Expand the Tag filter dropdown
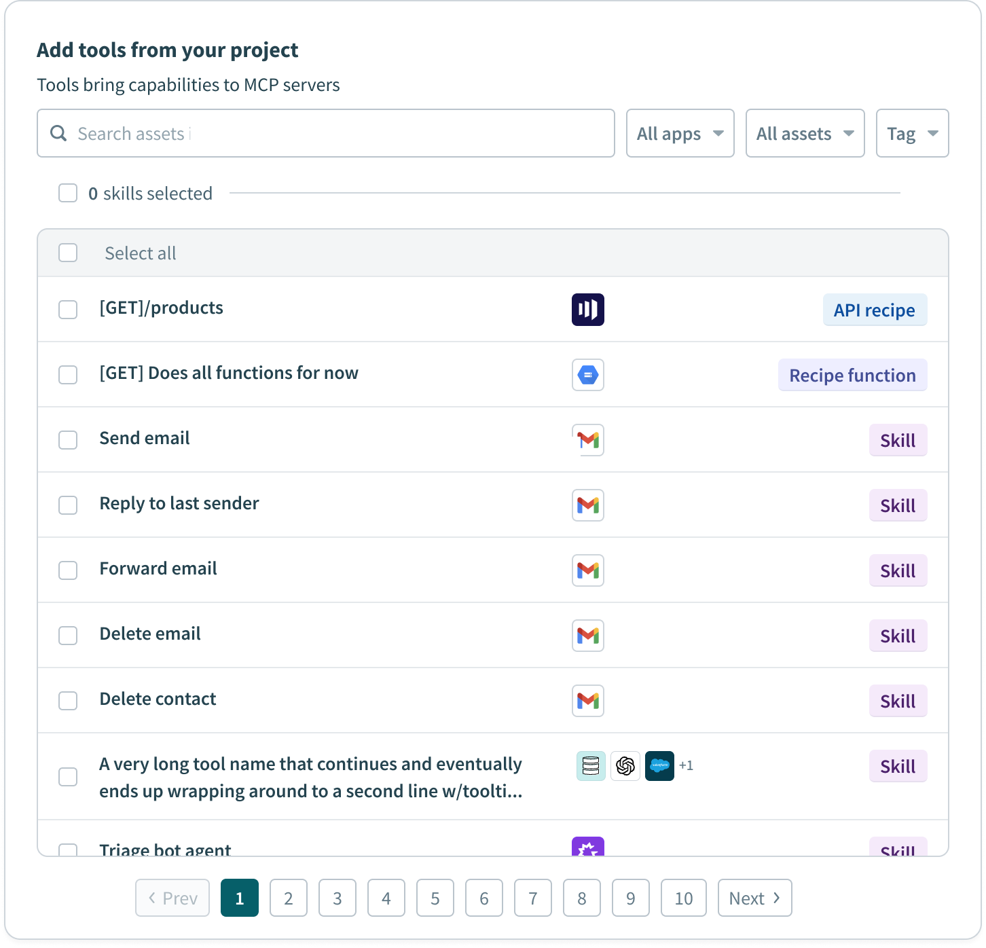The width and height of the screenshot is (986, 948). pos(912,133)
